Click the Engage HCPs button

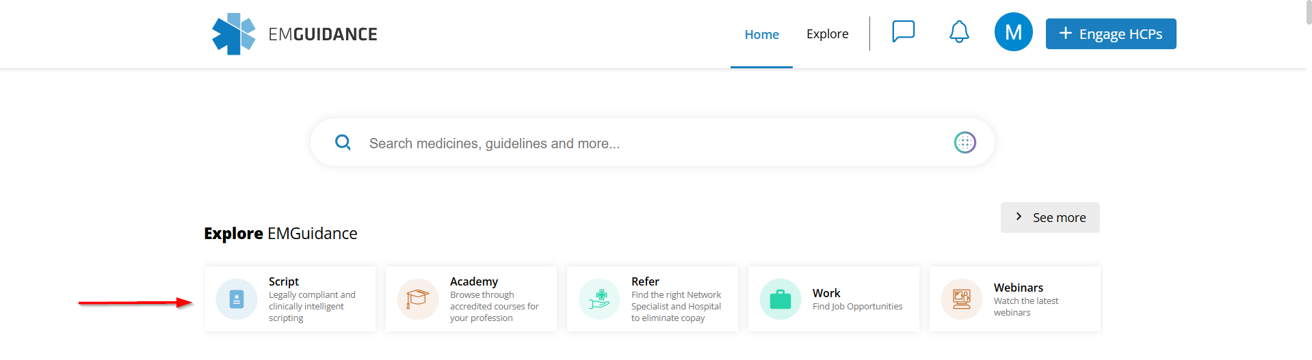(x=1110, y=34)
